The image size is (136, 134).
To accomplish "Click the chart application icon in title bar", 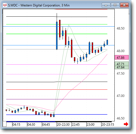I will [5, 5].
